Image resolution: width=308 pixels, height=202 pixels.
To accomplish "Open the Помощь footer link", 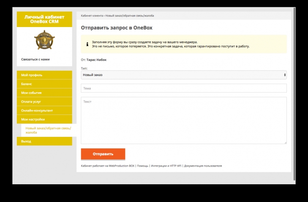I will [142, 166].
